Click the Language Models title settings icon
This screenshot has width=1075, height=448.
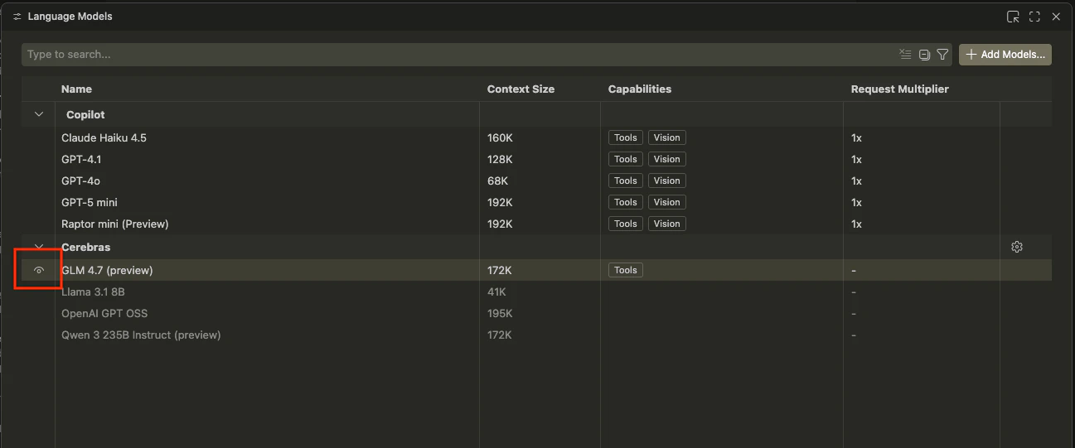click(x=17, y=17)
